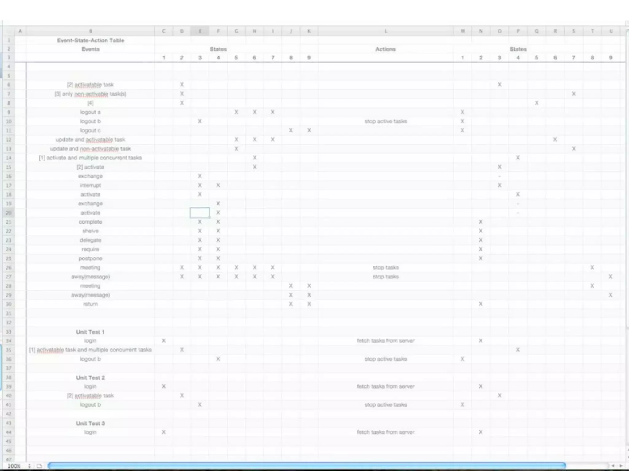629x471 pixels.
Task: Click the 'meeting' cell in row 28
Action: point(90,286)
